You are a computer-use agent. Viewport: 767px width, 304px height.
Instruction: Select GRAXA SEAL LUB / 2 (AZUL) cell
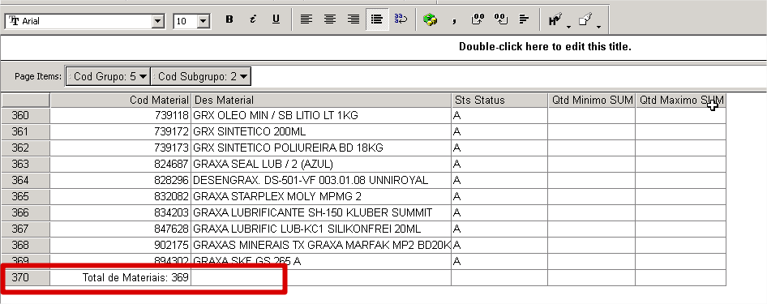(321, 164)
